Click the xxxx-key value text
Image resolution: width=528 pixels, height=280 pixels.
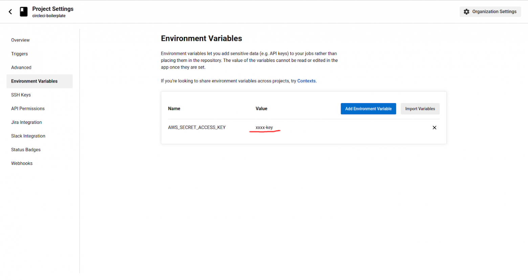264,127
